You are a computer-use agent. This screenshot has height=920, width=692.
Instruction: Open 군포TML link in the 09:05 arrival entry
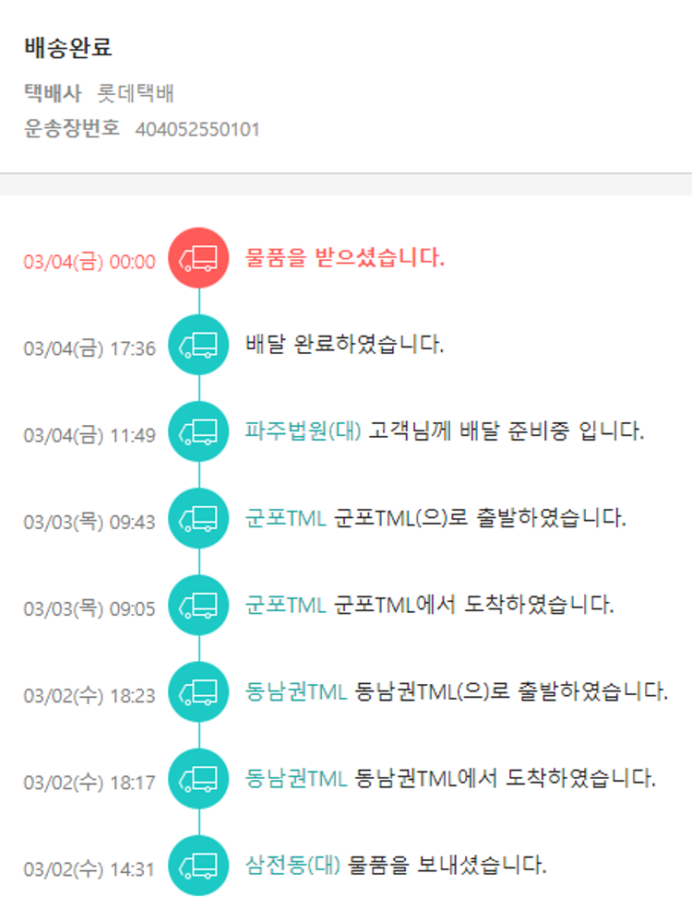click(286, 605)
